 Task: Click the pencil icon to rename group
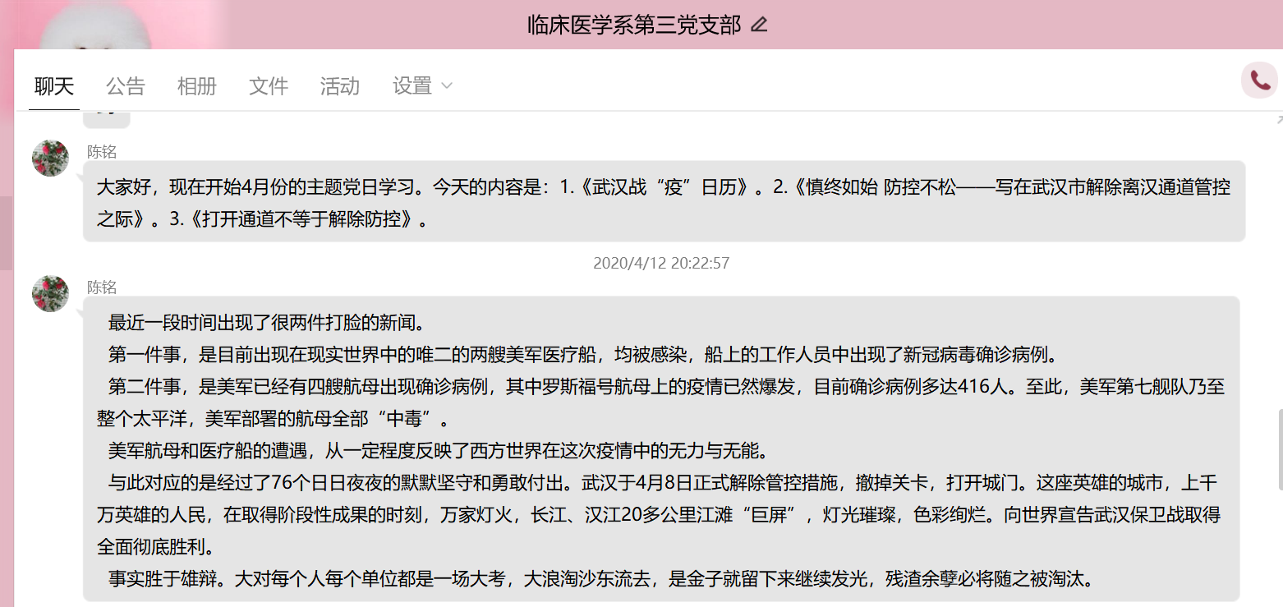(x=759, y=25)
